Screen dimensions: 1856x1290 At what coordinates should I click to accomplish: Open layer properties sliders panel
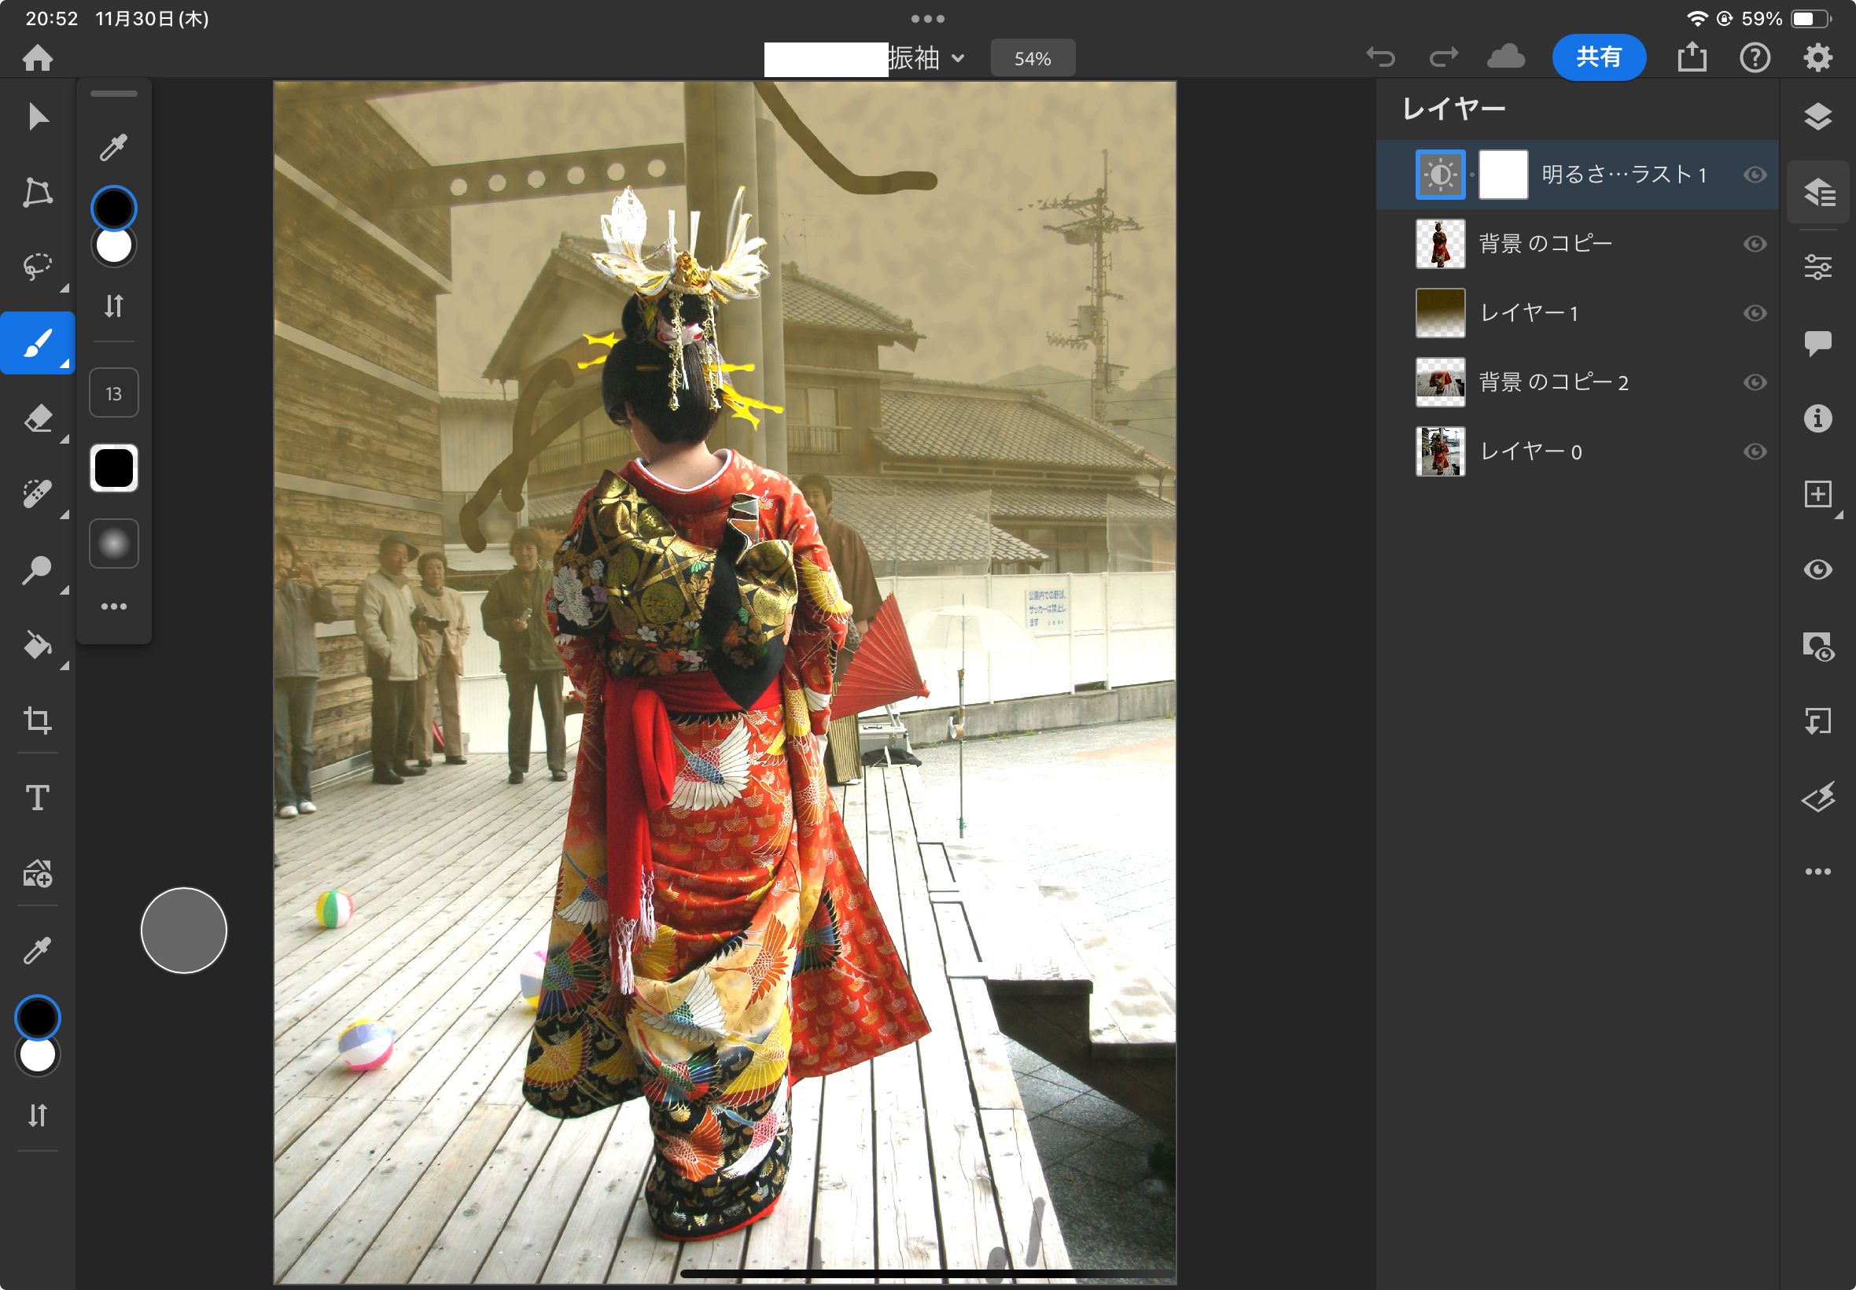click(x=1817, y=267)
